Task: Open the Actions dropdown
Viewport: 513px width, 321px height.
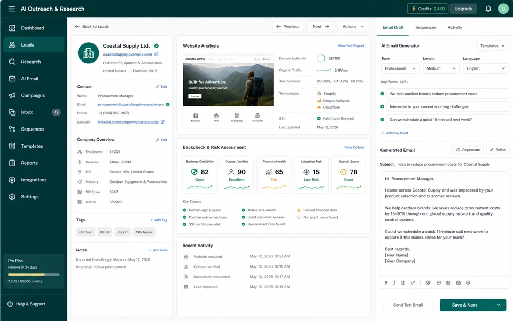Action: pyautogui.click(x=353, y=27)
